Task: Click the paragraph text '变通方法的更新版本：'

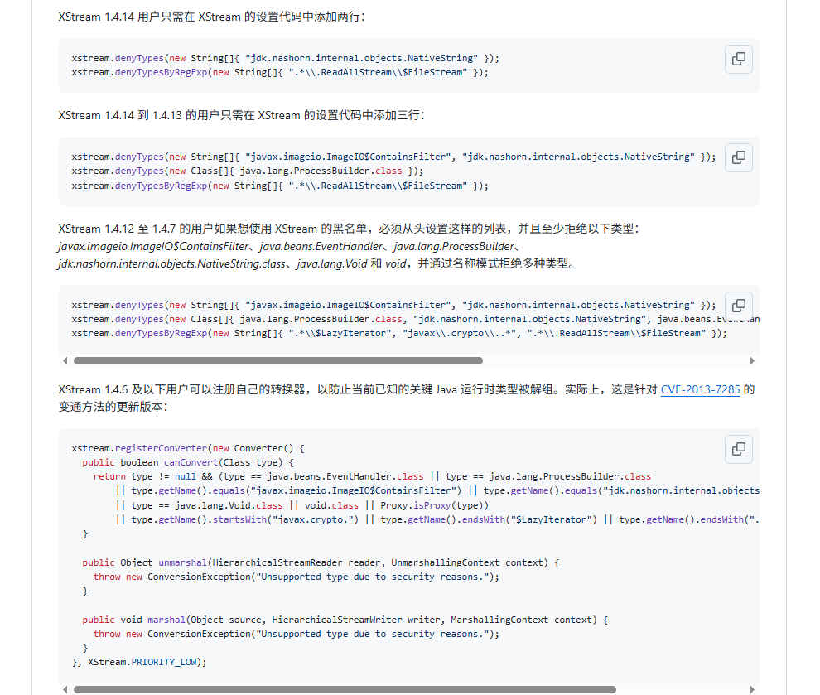Action: click(x=113, y=407)
